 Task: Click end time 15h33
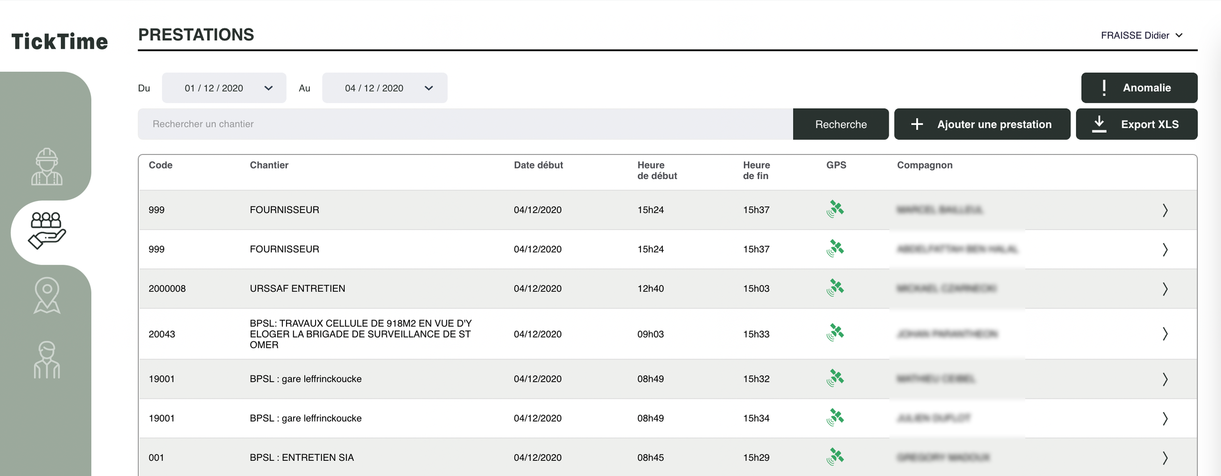pos(756,334)
